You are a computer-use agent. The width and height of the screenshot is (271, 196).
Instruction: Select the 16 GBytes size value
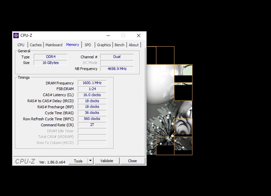pyautogui.click(x=51, y=63)
